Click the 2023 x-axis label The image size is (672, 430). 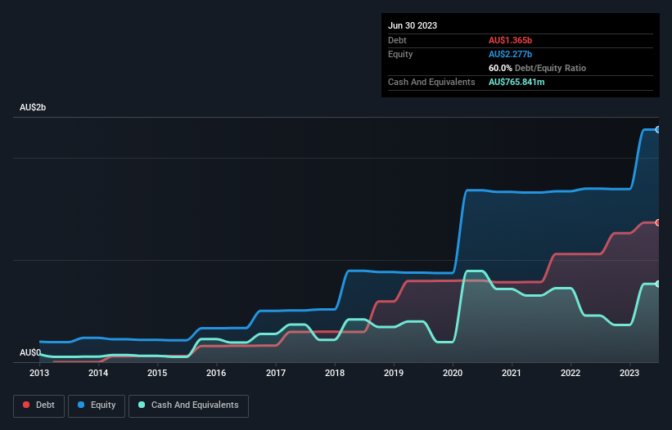coord(629,373)
